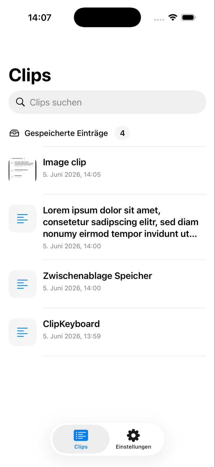Click the text icon beside Zwischenablage Speicher
Viewport: 215px width, 467px height.
(22, 284)
